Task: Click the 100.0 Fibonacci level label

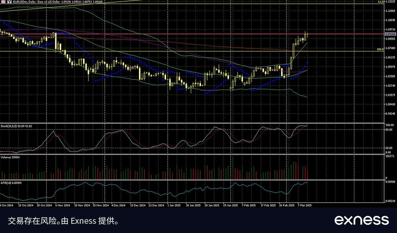Action: click(x=380, y=49)
